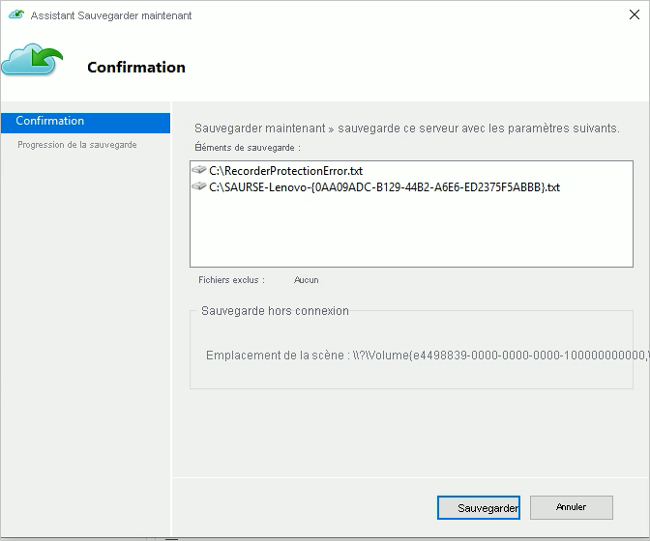Click the Sauvegarder button
Screen dimensions: 650x541
[x=479, y=507]
